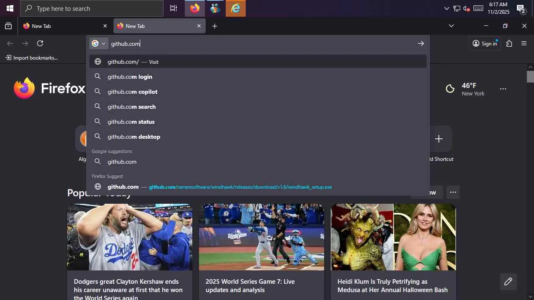This screenshot has width=534, height=300.
Task: Open the Internet Explorer taskbar icon
Action: point(236,8)
